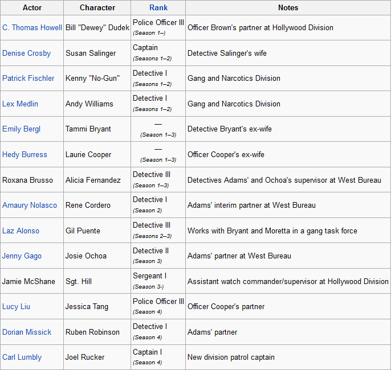
Task: Open the Jenny Gago link
Action: click(22, 256)
